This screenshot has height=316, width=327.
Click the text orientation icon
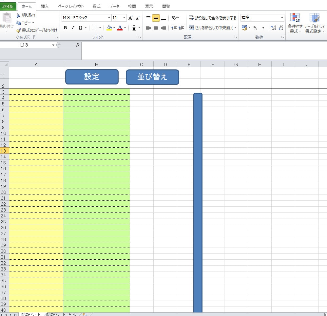point(174,18)
